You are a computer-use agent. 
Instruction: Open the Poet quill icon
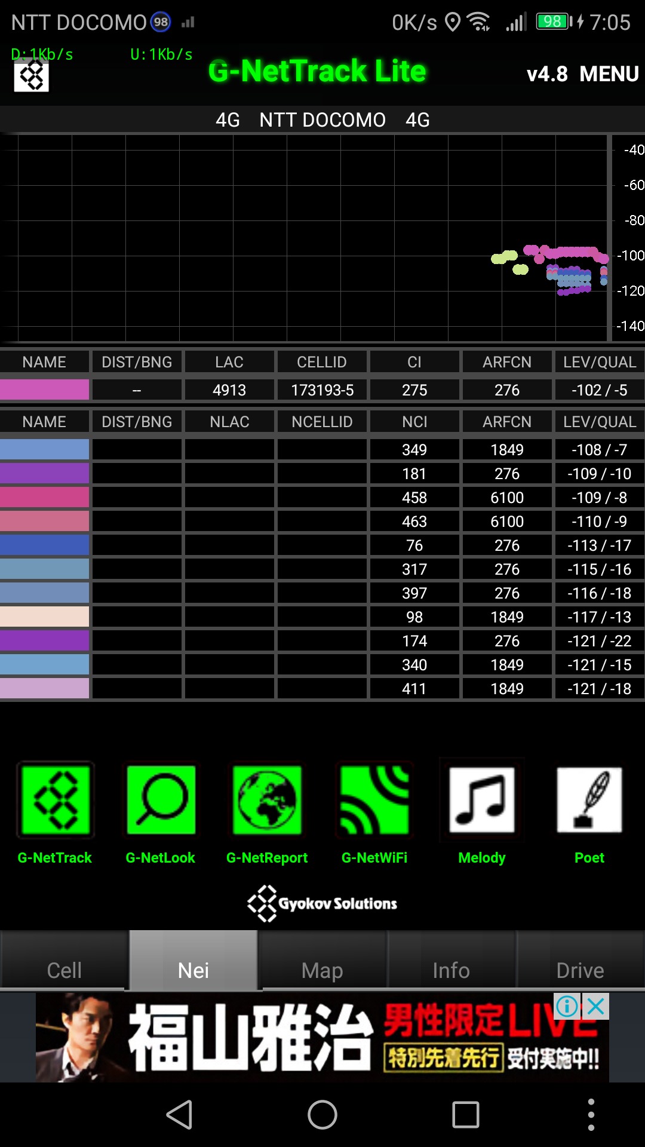pyautogui.click(x=589, y=801)
